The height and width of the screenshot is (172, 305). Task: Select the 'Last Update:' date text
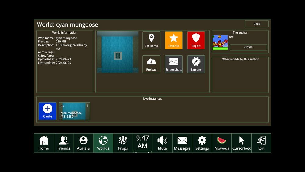pyautogui.click(x=63, y=63)
